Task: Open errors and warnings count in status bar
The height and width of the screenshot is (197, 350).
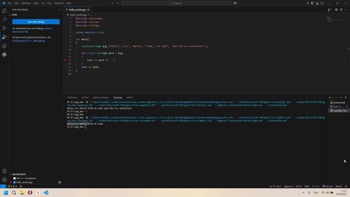Action: pyautogui.click(x=12, y=186)
